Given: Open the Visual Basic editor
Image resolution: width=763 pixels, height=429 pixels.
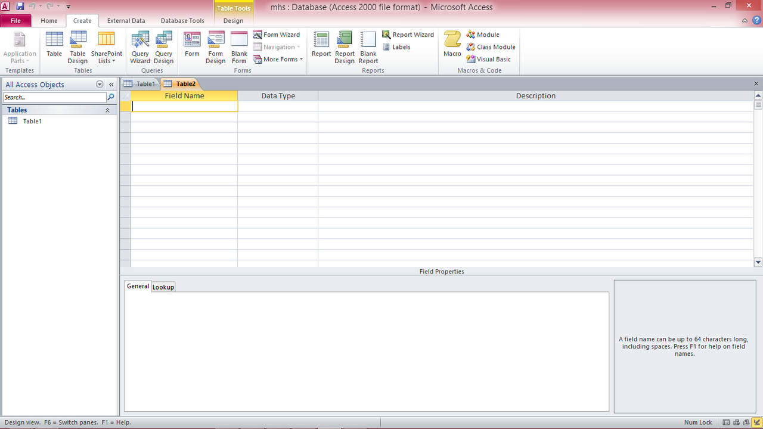Looking at the screenshot, I should [x=489, y=59].
